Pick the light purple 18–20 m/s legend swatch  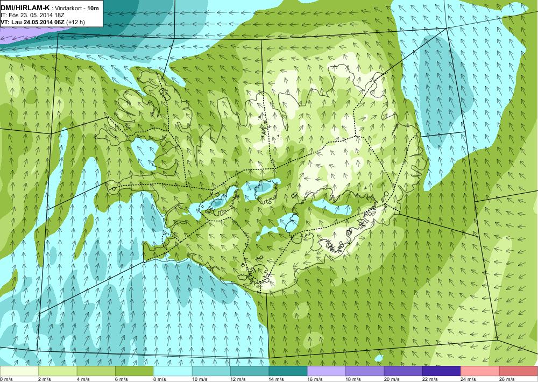[365, 371]
